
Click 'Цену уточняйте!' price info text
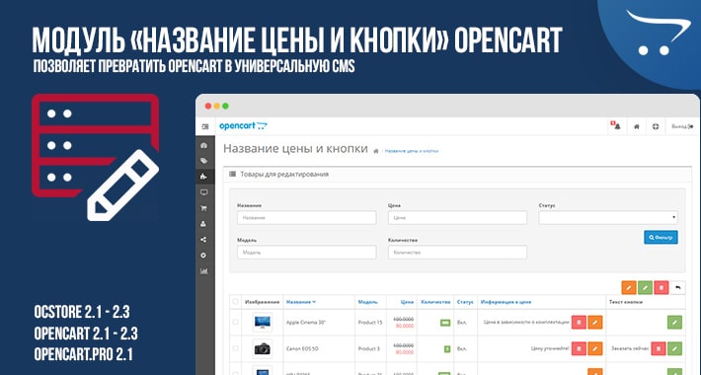click(550, 348)
